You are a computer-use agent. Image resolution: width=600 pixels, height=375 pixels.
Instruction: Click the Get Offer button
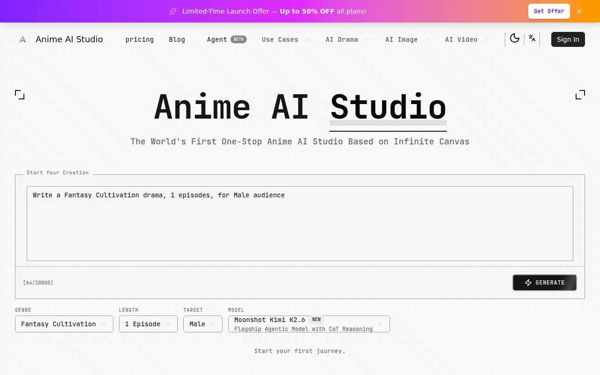[x=549, y=11]
